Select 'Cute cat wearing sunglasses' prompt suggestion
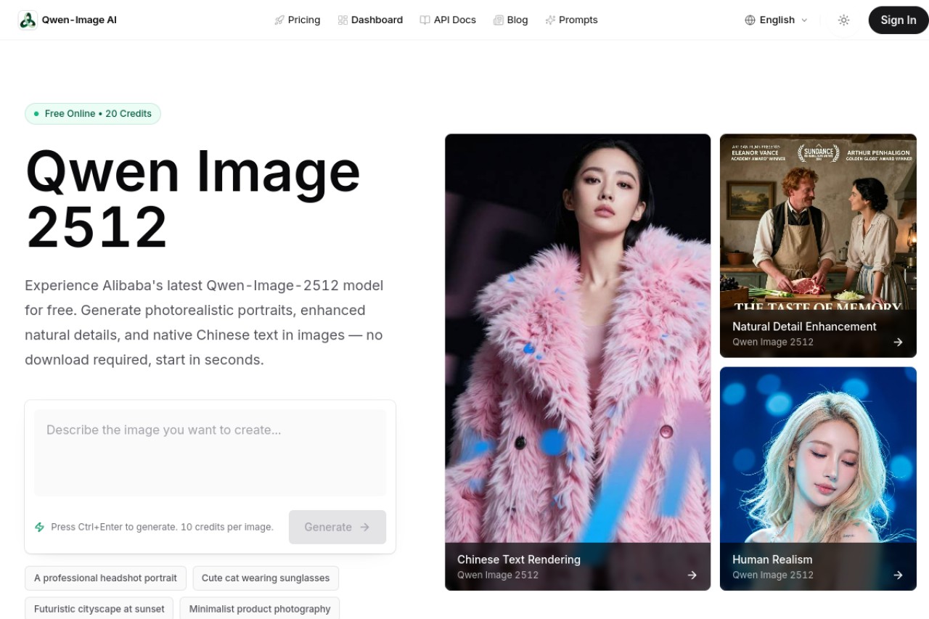The image size is (929, 619). click(266, 578)
